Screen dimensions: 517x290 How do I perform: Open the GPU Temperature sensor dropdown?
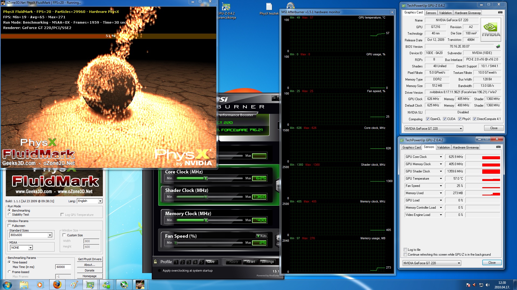pos(441,179)
